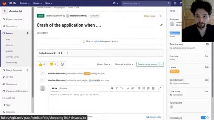
Task: Apply bold formatting in comment editor
Action: coord(112,88)
